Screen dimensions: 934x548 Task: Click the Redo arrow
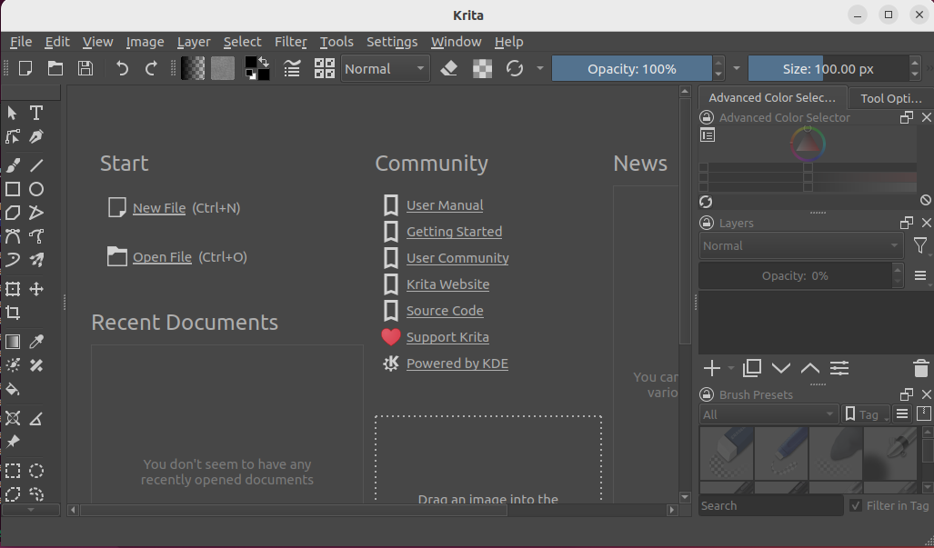(151, 68)
